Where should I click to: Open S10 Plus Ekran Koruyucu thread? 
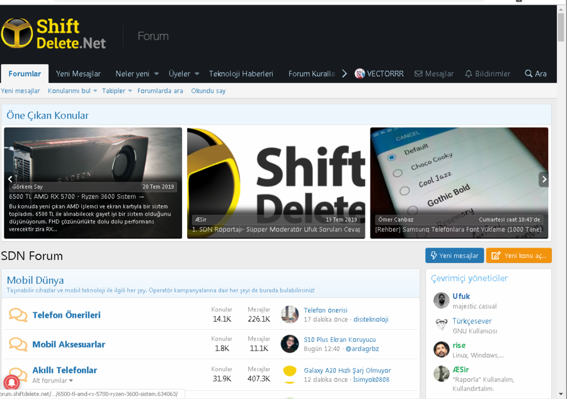coord(340,339)
